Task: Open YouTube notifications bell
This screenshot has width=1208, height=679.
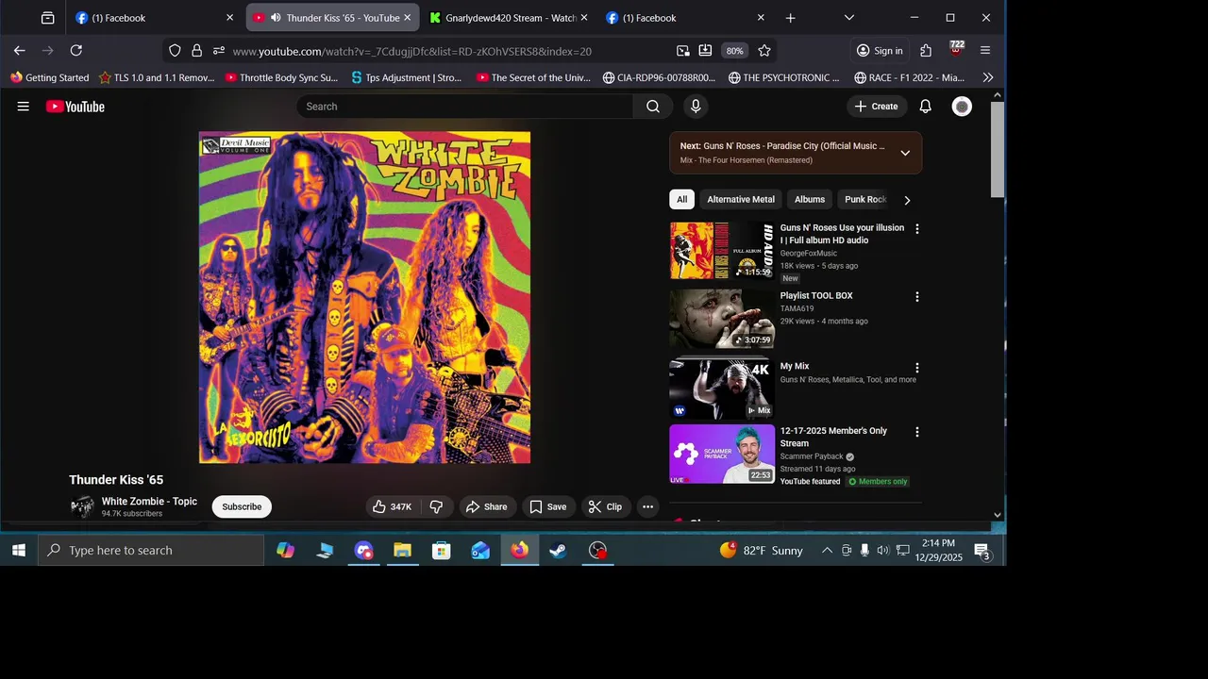Action: click(x=926, y=107)
